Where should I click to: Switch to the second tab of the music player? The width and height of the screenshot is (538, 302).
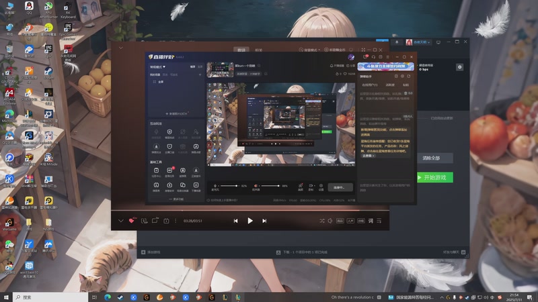coord(259,50)
